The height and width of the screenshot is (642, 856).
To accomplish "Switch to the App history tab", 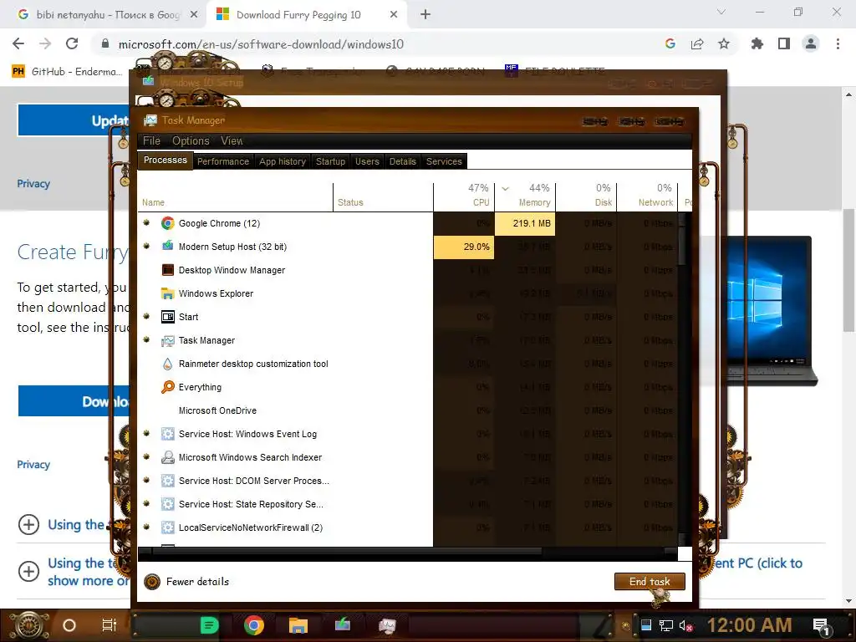I will tap(283, 161).
